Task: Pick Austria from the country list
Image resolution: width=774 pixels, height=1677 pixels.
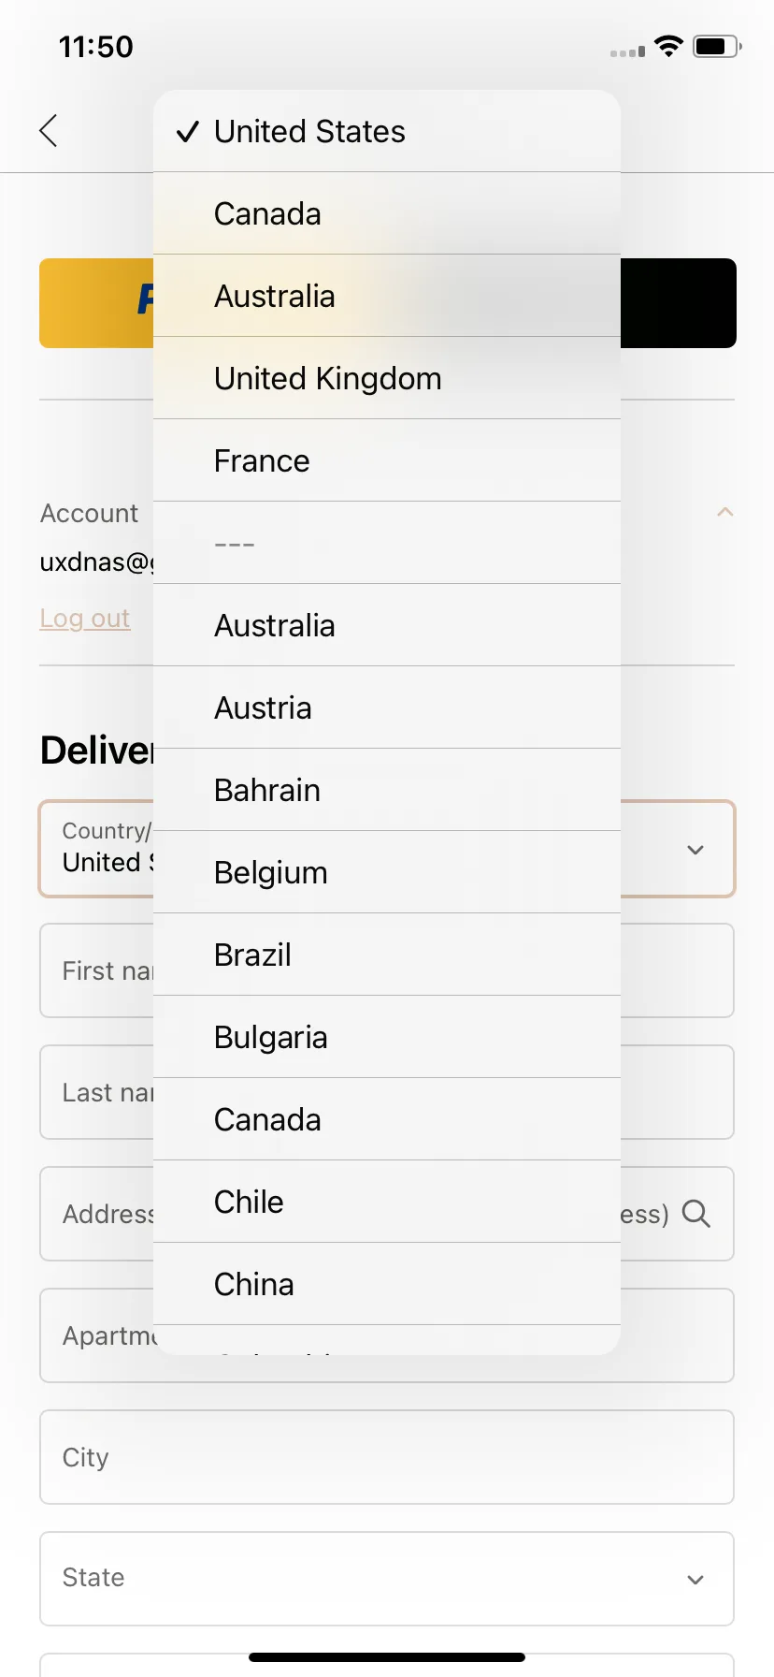Action: [x=387, y=707]
